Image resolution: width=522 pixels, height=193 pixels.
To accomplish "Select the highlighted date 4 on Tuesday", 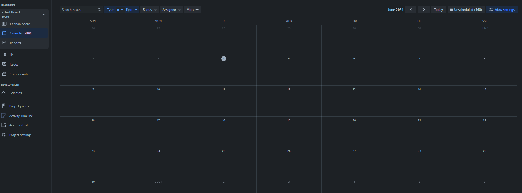I will click(x=223, y=59).
